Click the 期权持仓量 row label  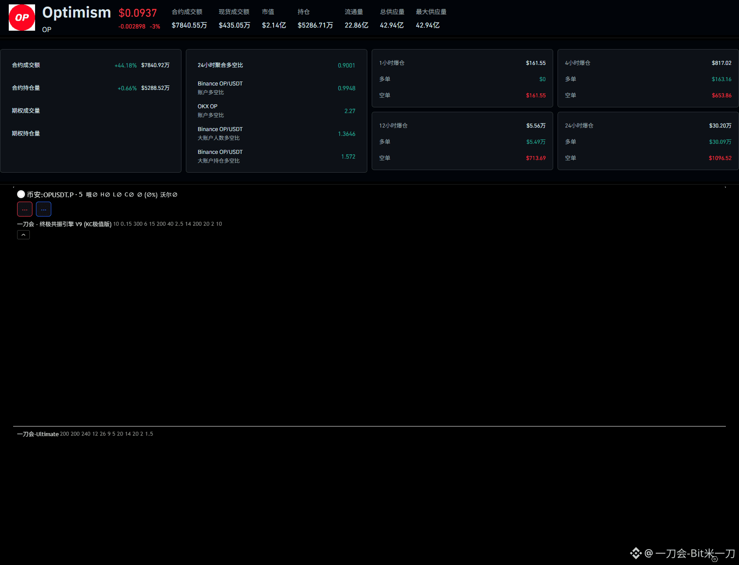26,133
